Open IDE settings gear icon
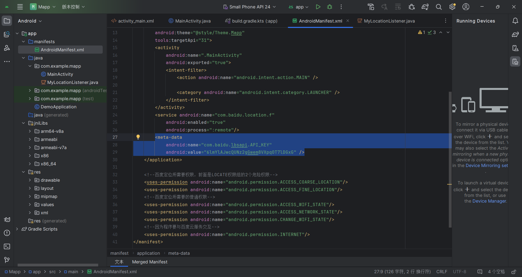Image resolution: width=522 pixels, height=277 pixels. (x=452, y=7)
